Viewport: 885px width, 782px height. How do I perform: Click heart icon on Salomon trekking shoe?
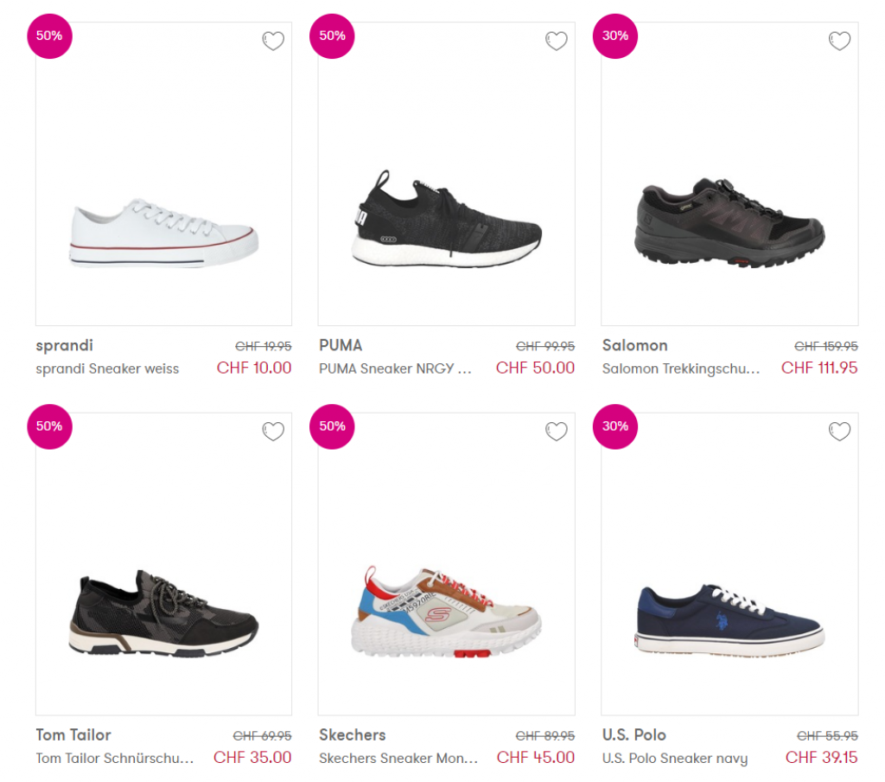(x=839, y=41)
